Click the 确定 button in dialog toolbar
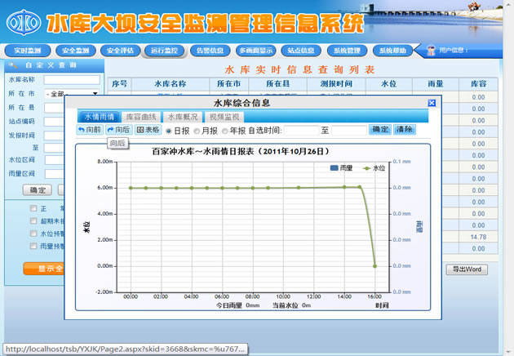 click(380, 130)
